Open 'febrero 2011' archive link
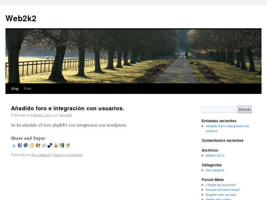267x200 pixels. 215,155
